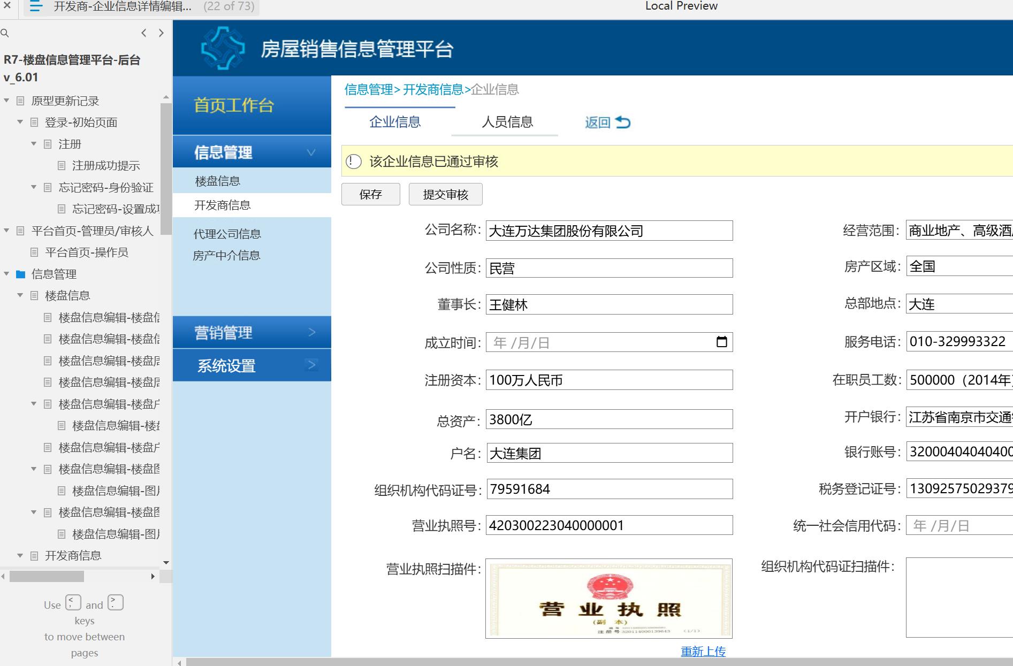Click the 返回 link

point(597,123)
